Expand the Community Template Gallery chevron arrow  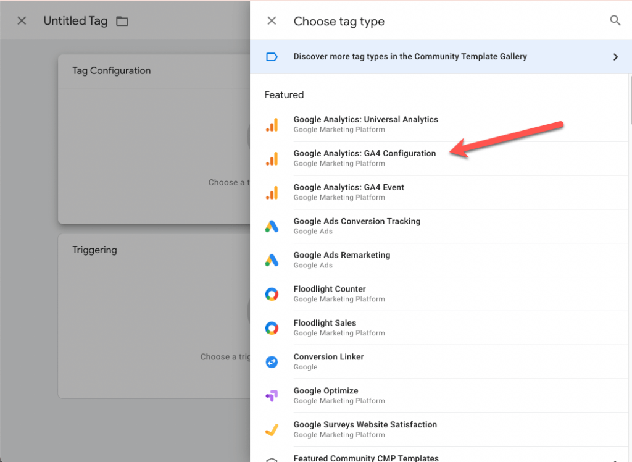[x=615, y=56]
